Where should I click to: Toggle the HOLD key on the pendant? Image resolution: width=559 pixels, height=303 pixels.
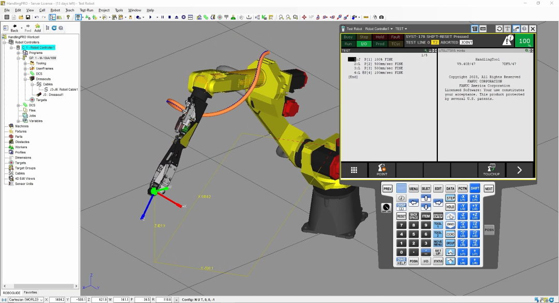[450, 207]
